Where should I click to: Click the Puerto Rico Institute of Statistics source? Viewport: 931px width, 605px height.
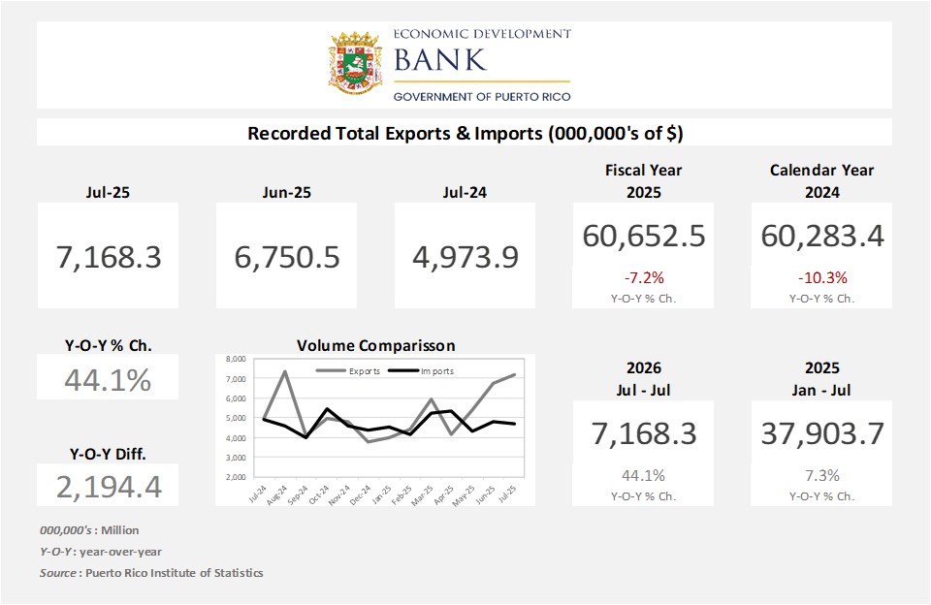coord(174,573)
